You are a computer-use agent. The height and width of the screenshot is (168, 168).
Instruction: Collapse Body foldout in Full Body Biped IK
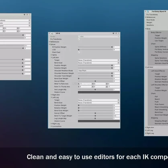coord(145,29)
